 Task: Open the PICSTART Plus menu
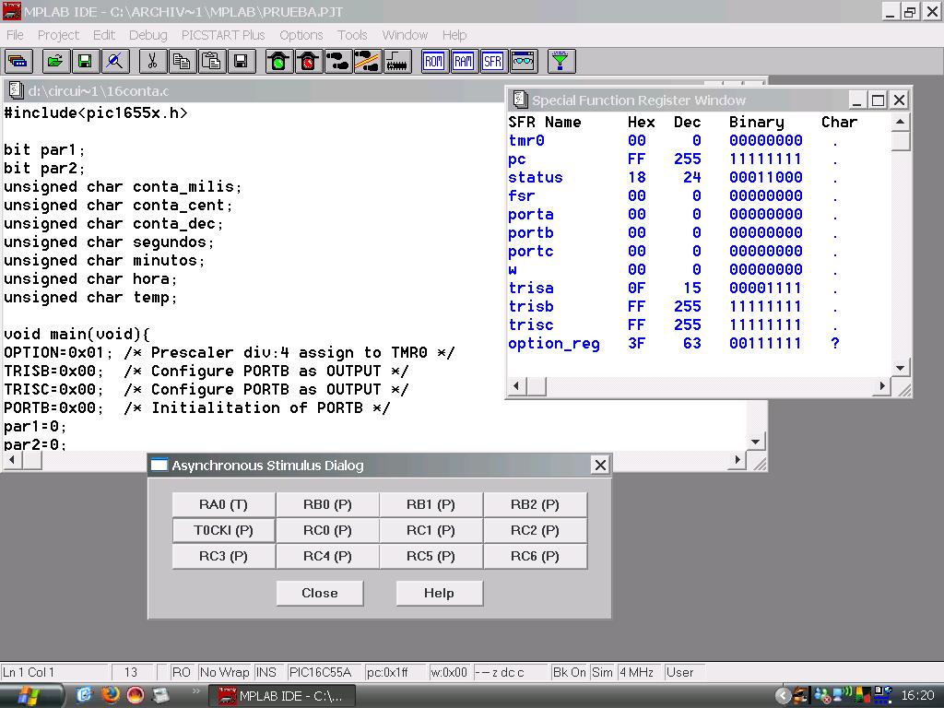(223, 35)
